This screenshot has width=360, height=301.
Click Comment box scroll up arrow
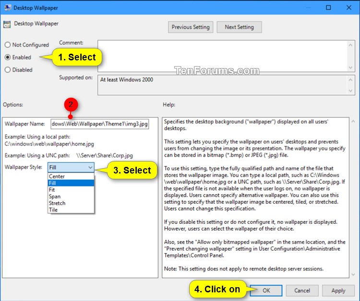tap(350, 45)
